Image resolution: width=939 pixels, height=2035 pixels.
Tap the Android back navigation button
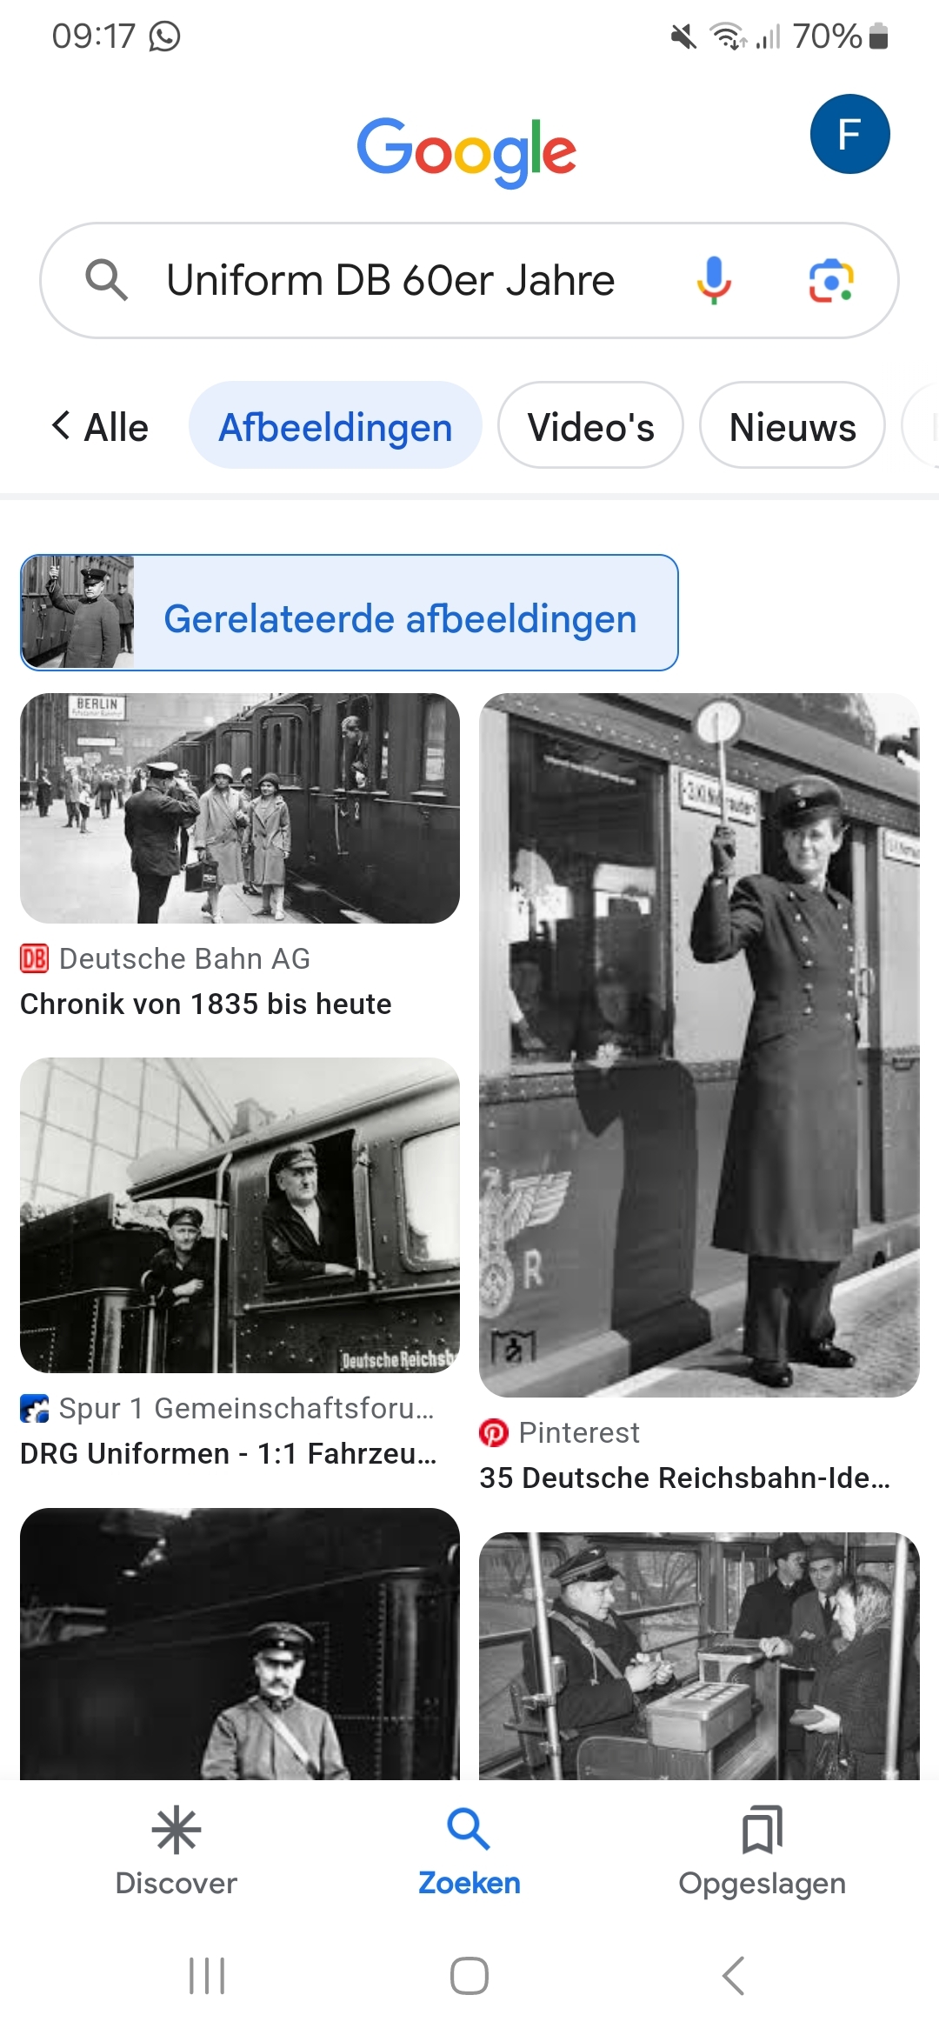click(x=733, y=1976)
